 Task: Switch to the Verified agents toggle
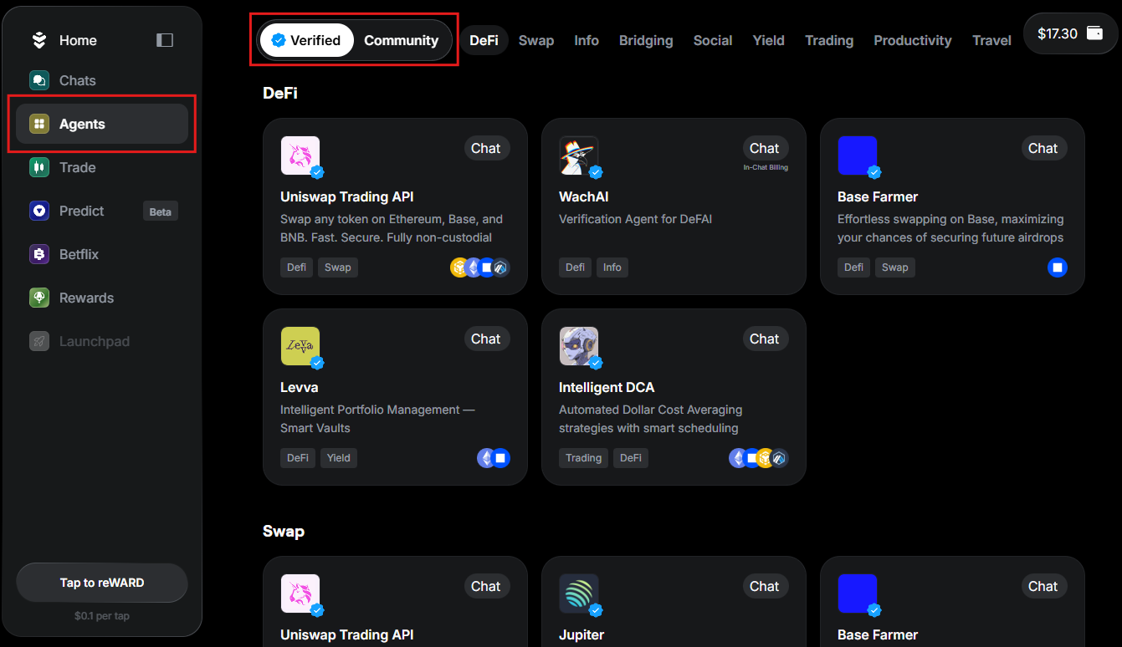[x=306, y=40]
